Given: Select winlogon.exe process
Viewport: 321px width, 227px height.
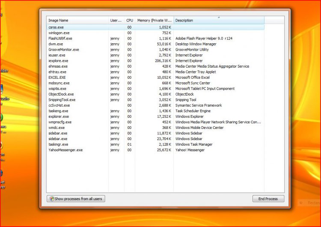Looking at the screenshot, I should [155, 33].
